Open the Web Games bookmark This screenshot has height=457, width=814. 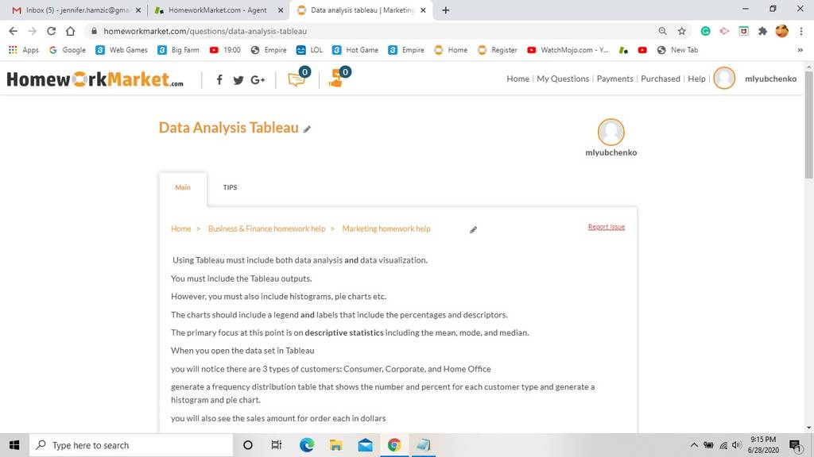pyautogui.click(x=122, y=50)
